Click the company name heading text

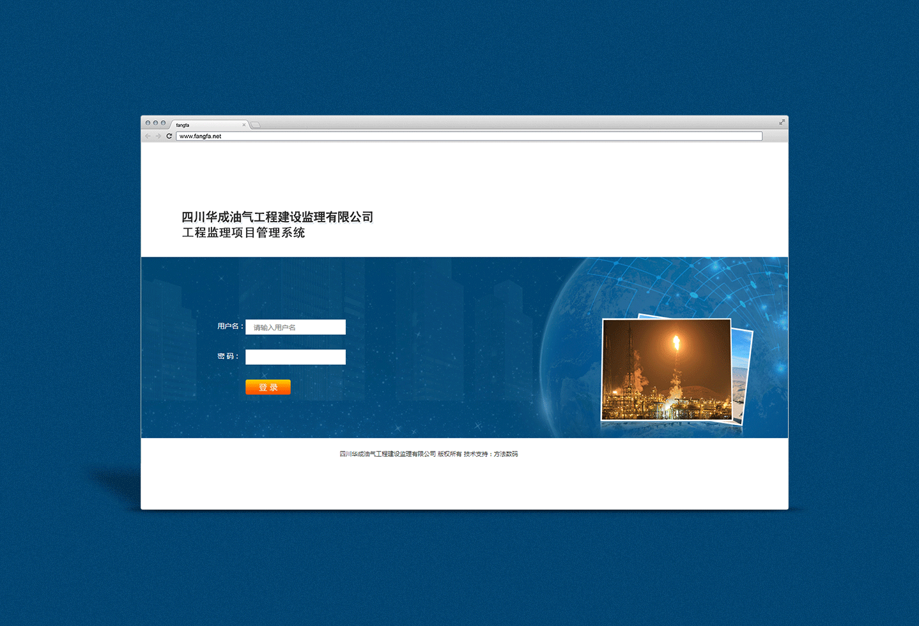[277, 217]
